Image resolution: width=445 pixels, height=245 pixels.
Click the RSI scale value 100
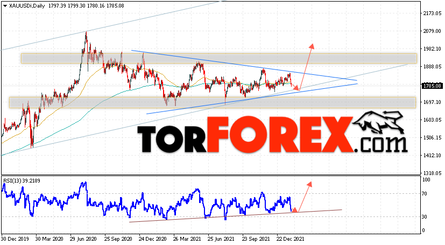(x=426, y=180)
